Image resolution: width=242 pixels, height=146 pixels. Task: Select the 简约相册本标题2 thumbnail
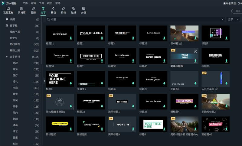tap(60, 102)
